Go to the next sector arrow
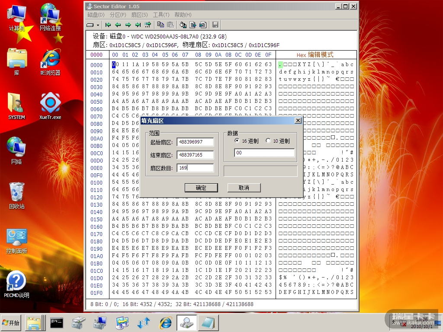443x332 pixels. (x=128, y=25)
